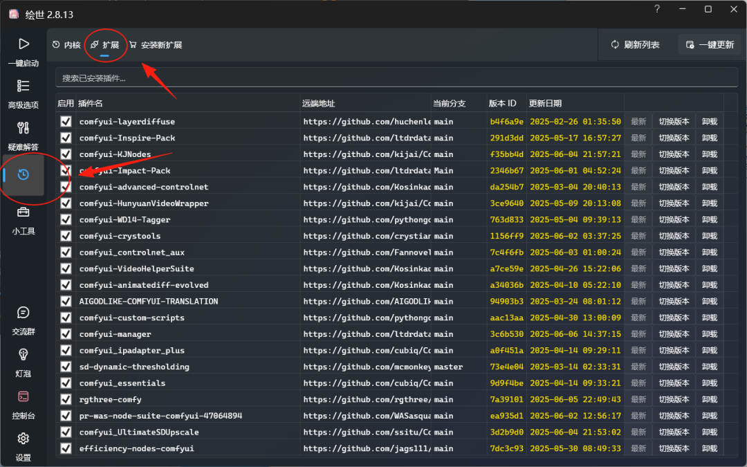The width and height of the screenshot is (747, 467).
Task: Focus the 搜索已安装插件 search field
Action: pyautogui.click(x=396, y=78)
